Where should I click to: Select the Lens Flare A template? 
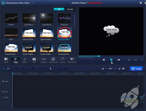click(29, 19)
